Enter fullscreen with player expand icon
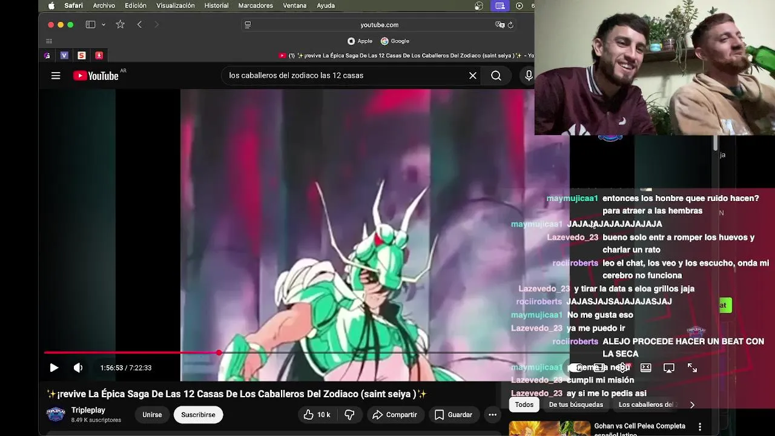The height and width of the screenshot is (436, 775). click(x=692, y=368)
